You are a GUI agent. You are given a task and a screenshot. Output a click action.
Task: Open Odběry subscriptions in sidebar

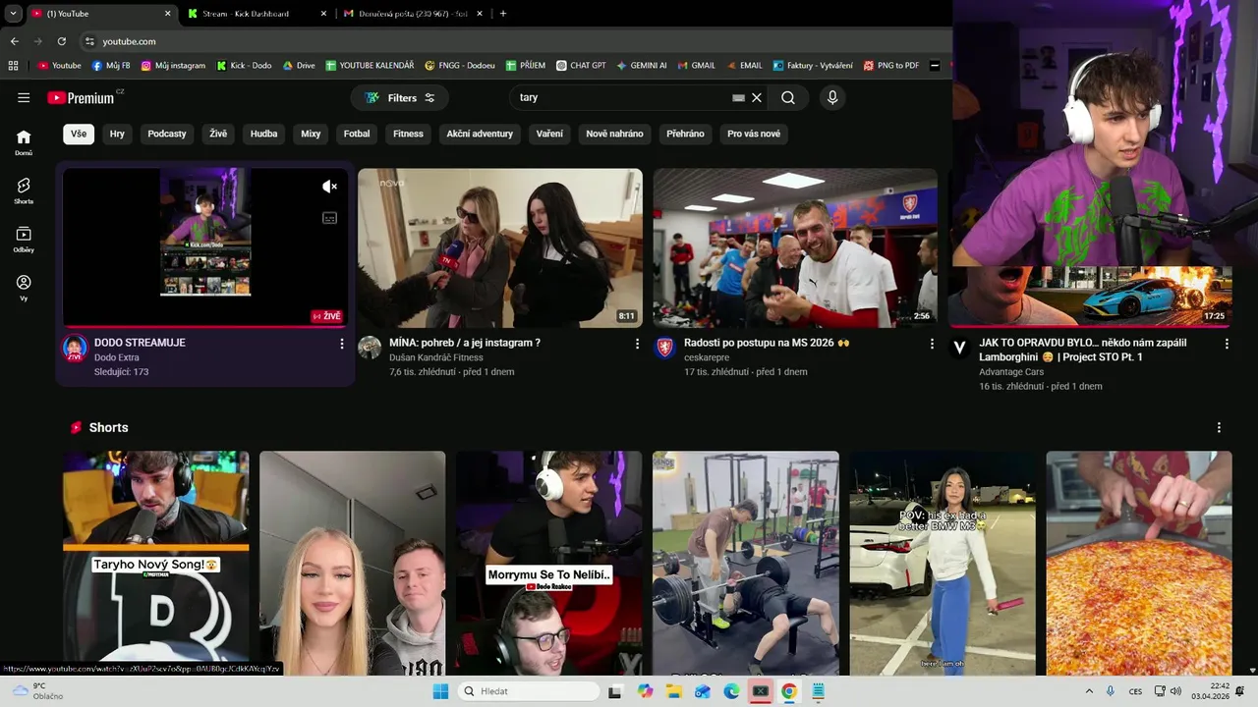[24, 239]
